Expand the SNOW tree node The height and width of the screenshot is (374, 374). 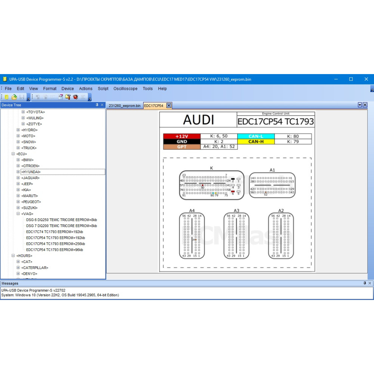(18, 142)
